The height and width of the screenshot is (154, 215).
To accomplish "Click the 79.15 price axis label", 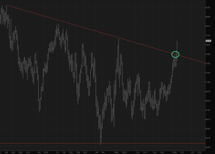I will 208,26.
